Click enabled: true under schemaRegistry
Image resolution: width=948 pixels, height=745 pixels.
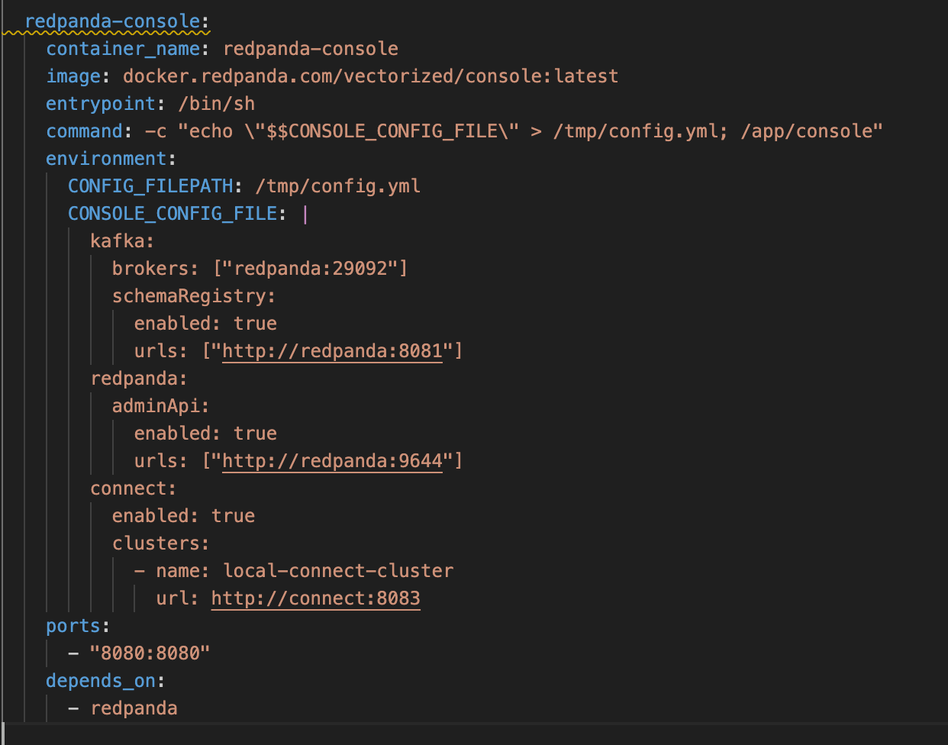[205, 324]
